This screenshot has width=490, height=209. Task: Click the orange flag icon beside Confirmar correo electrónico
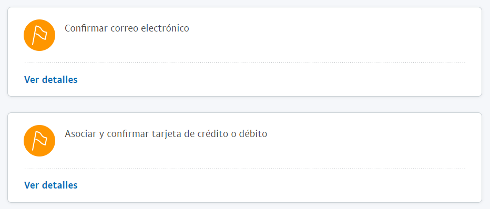(39, 35)
